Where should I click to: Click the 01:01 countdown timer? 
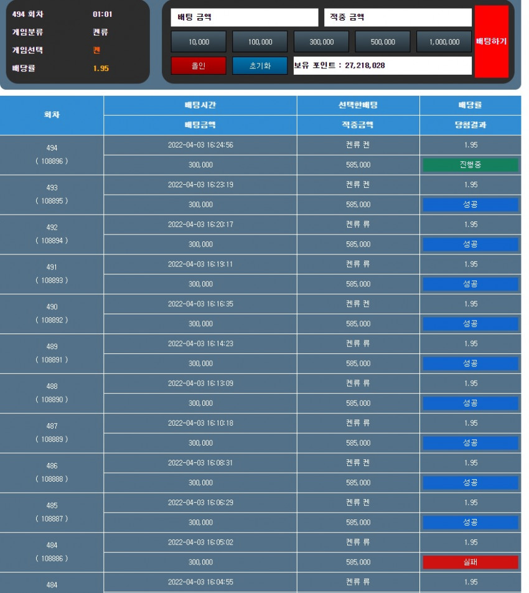[103, 14]
